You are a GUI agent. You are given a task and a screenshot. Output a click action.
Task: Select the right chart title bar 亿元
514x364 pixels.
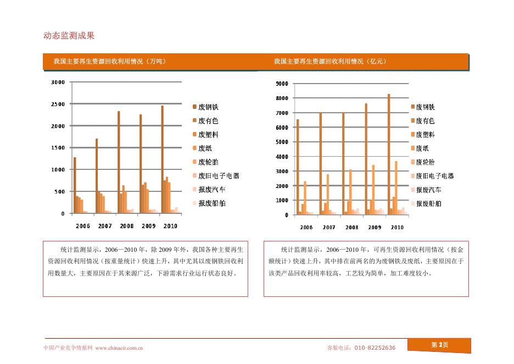[329, 62]
